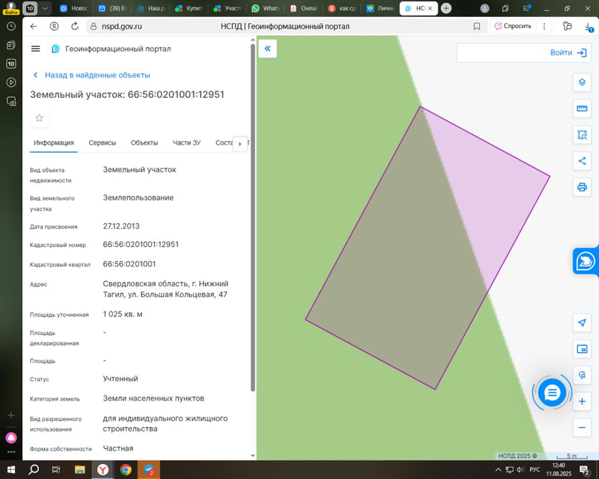Switch to the Сервисы tab
The image size is (599, 479).
click(x=102, y=143)
